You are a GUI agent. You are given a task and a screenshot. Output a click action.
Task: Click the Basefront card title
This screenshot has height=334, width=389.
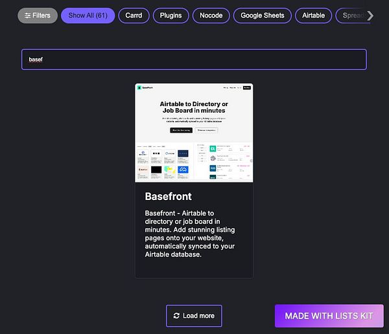(168, 196)
